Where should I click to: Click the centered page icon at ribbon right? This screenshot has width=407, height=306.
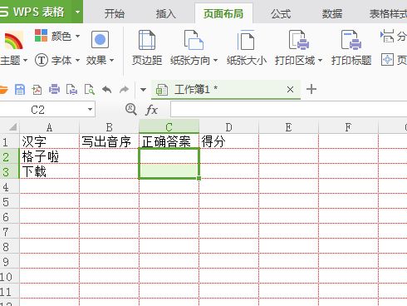coord(387,60)
